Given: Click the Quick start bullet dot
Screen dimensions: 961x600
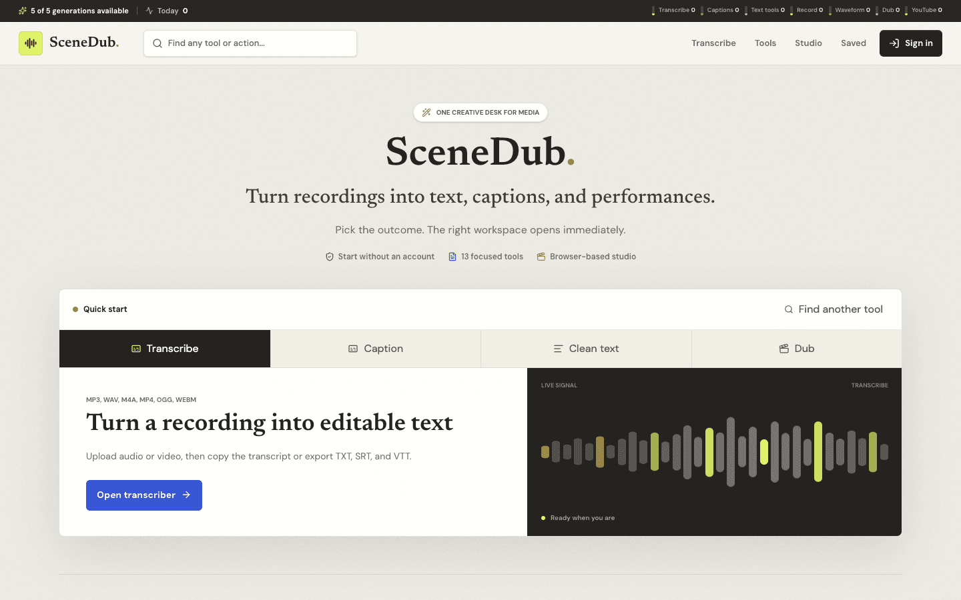Looking at the screenshot, I should [x=75, y=309].
